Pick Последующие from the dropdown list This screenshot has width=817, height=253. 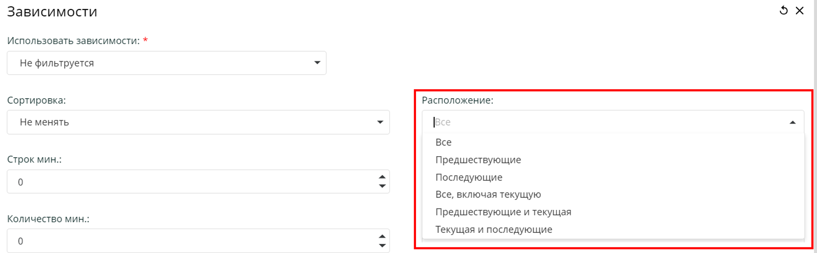point(469,177)
